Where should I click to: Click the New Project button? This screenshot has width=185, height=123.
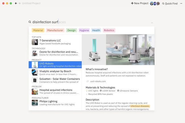click(x=139, y=3)
